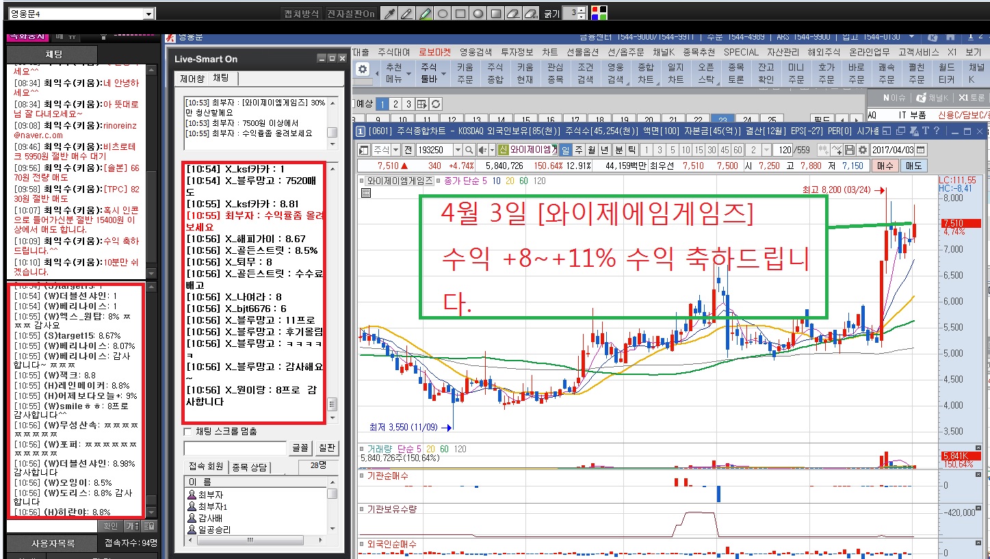Click the 조건 검색 toolbar button
The width and height of the screenshot is (990, 559).
pyautogui.click(x=585, y=73)
